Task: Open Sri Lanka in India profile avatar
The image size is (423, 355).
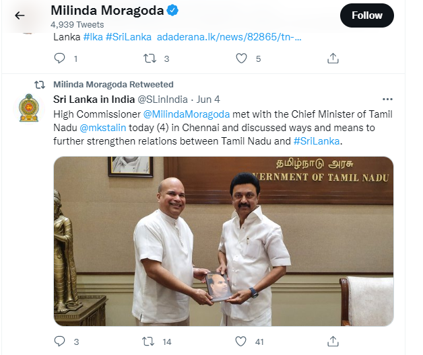Action: coord(28,108)
